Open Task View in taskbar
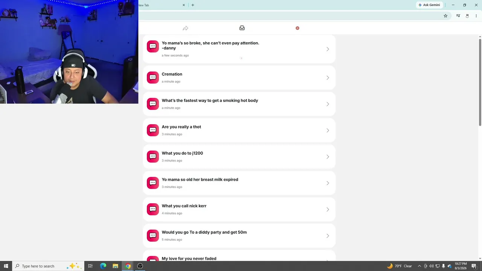This screenshot has height=271, width=482. click(90, 266)
